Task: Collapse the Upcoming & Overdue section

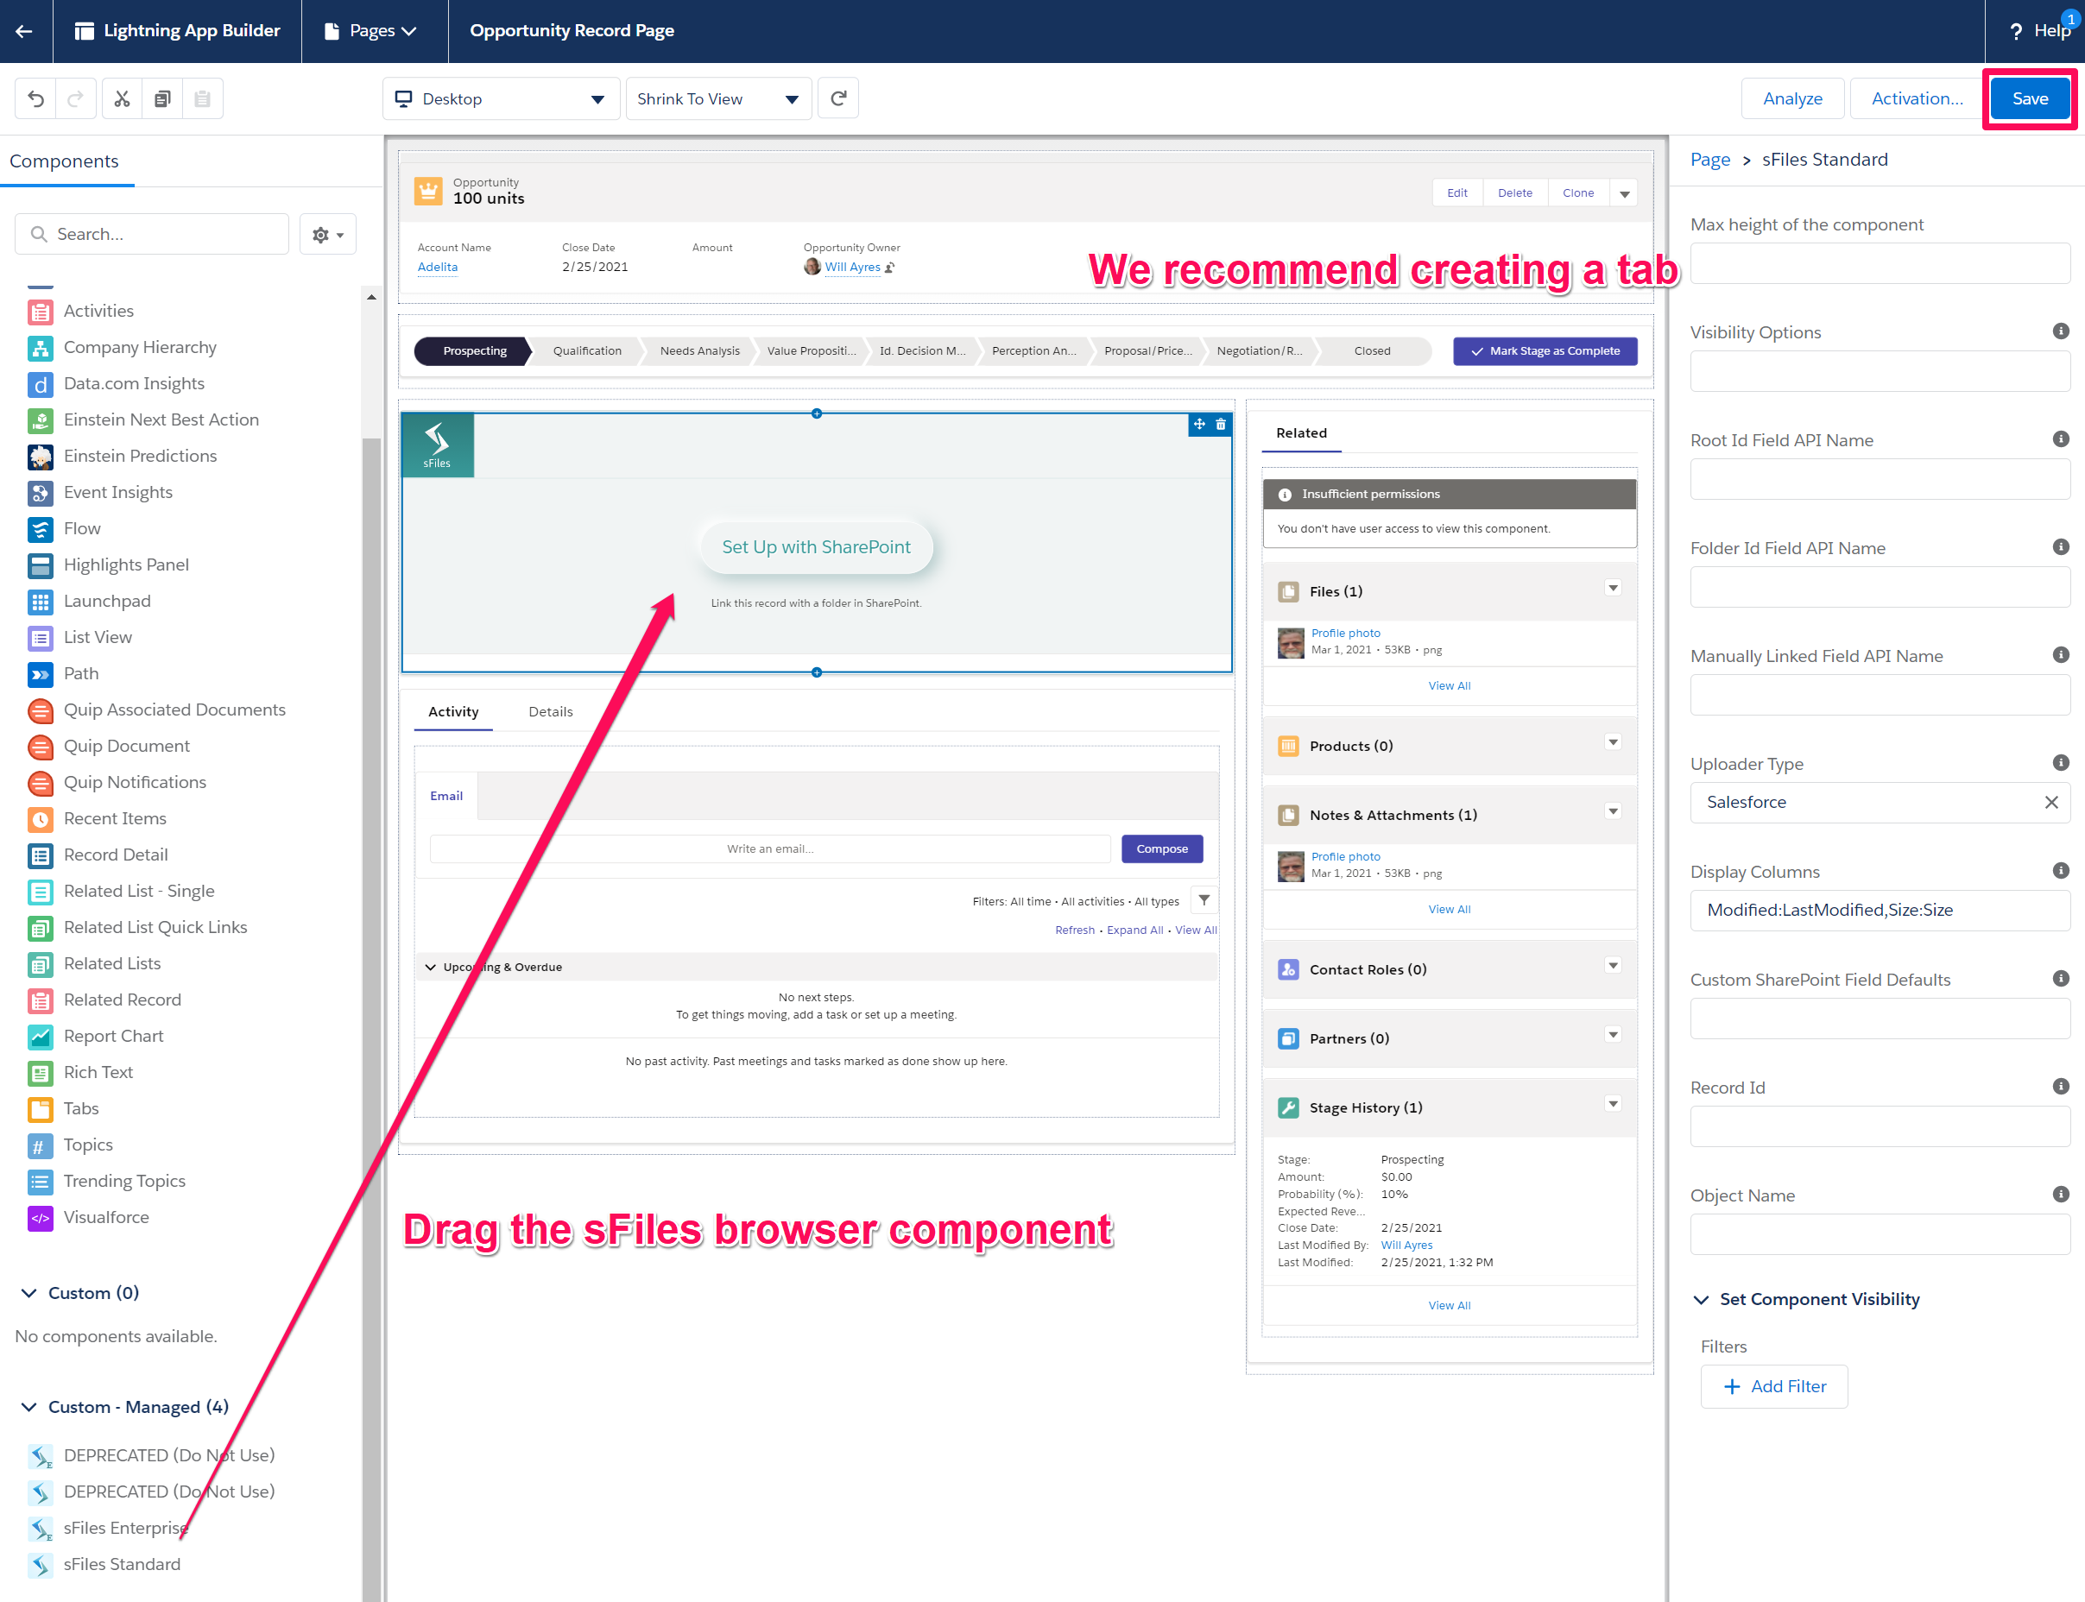Action: point(430,967)
